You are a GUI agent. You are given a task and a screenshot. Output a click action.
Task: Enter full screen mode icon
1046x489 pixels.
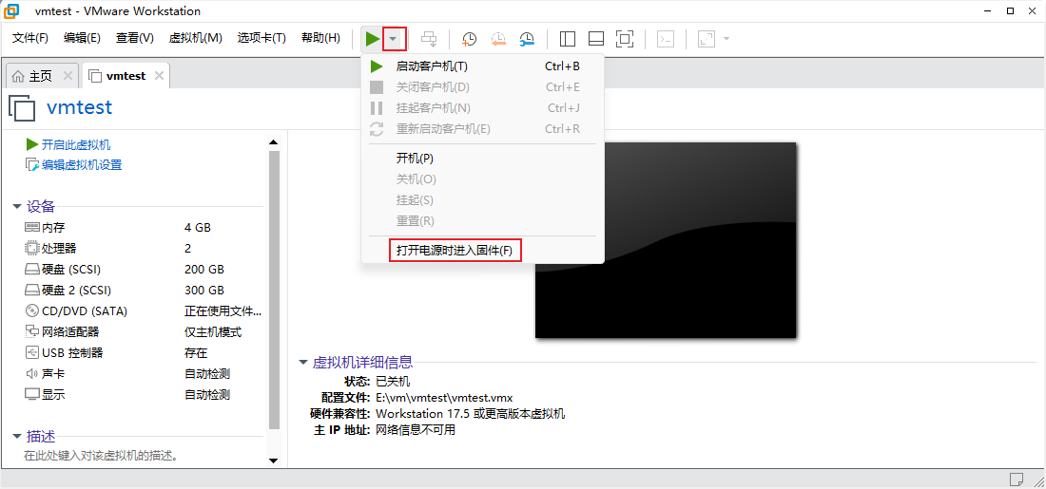625,39
